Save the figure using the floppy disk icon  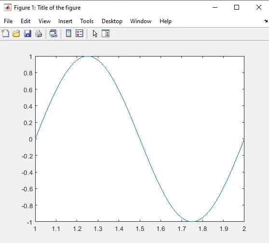point(27,33)
